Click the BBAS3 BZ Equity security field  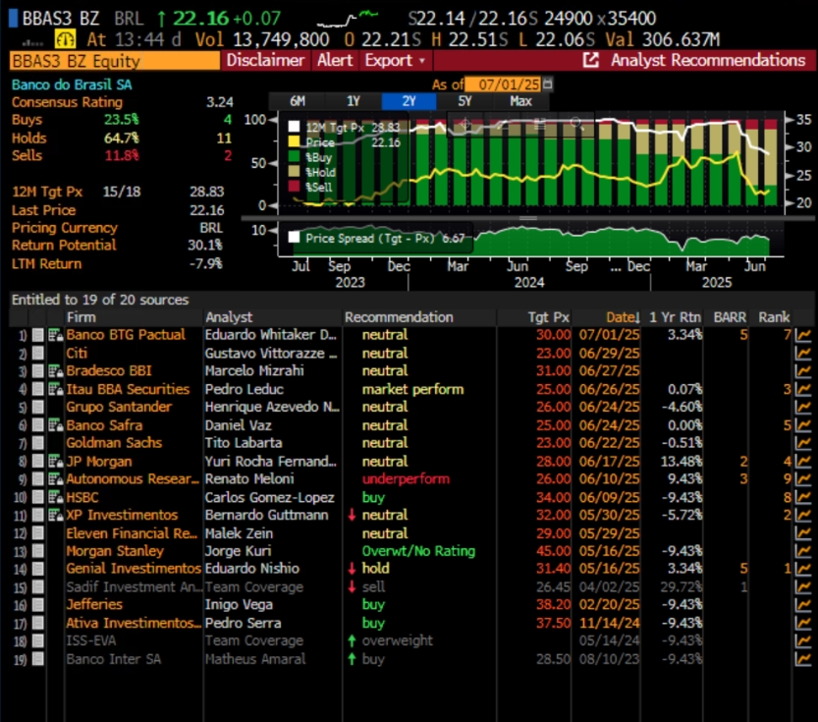tap(115, 61)
